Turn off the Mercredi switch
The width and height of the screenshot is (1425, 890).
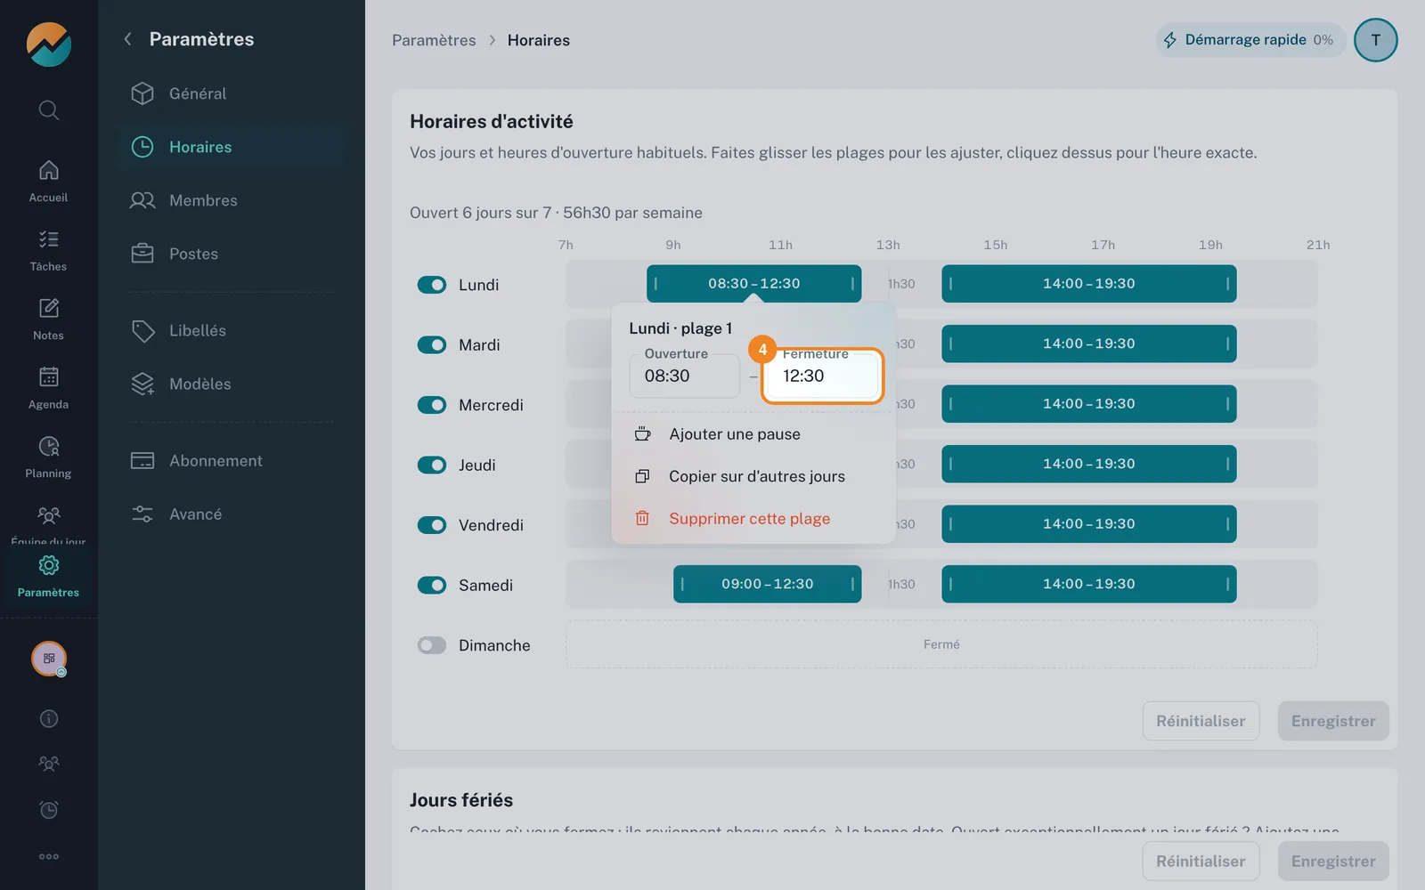pos(432,405)
